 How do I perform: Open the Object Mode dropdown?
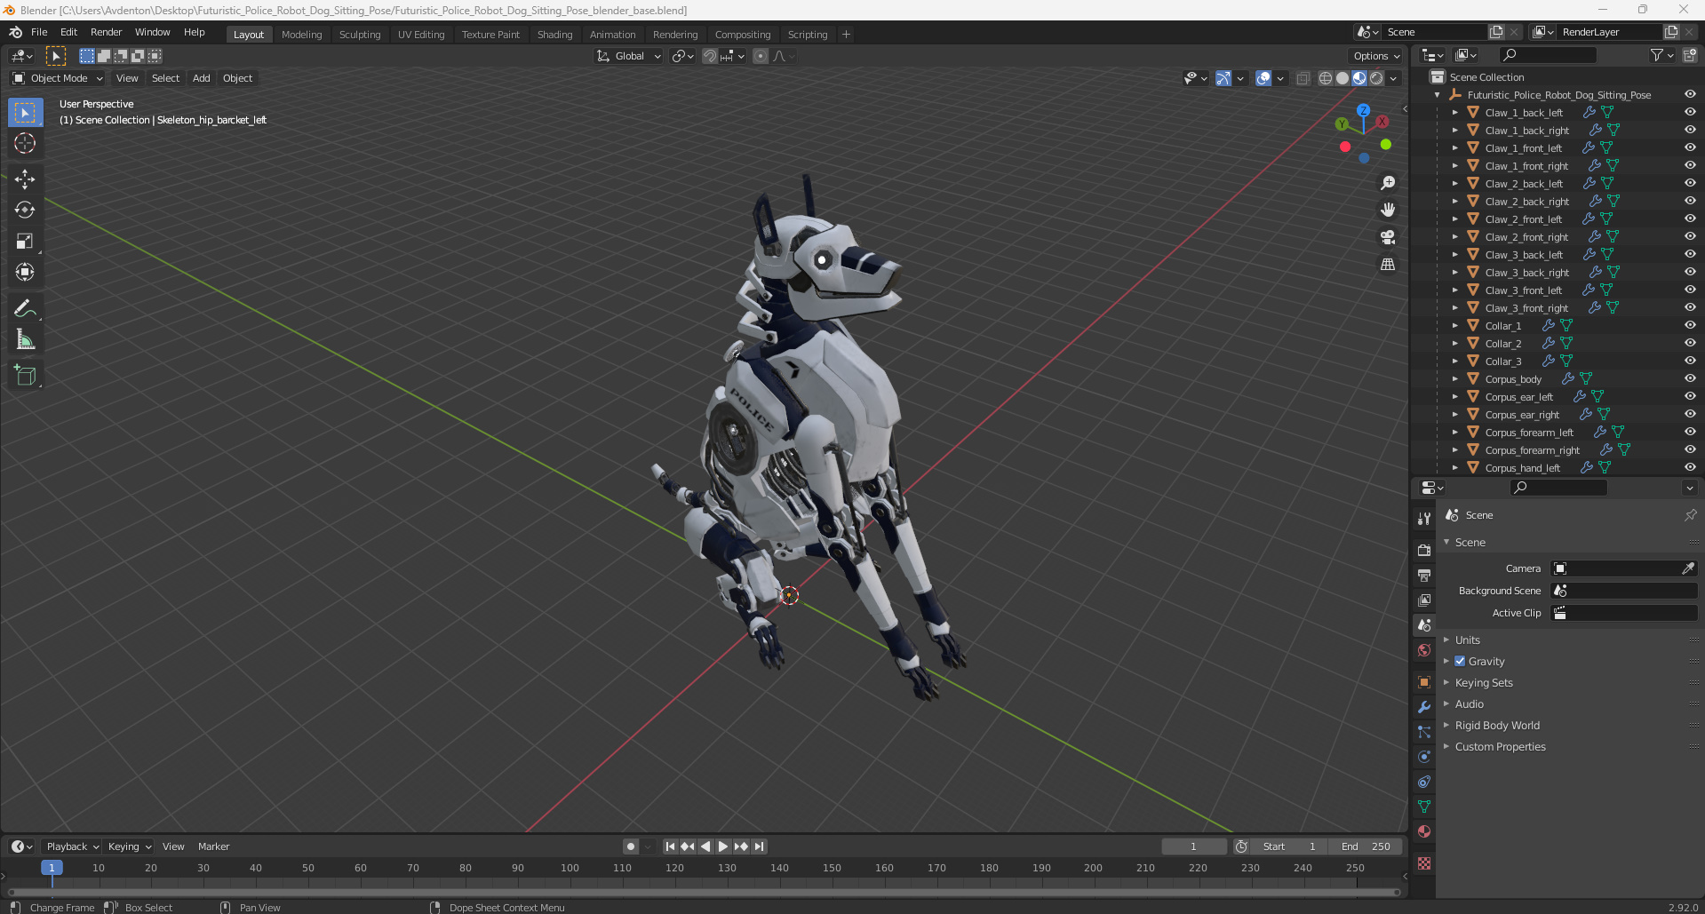coord(57,78)
